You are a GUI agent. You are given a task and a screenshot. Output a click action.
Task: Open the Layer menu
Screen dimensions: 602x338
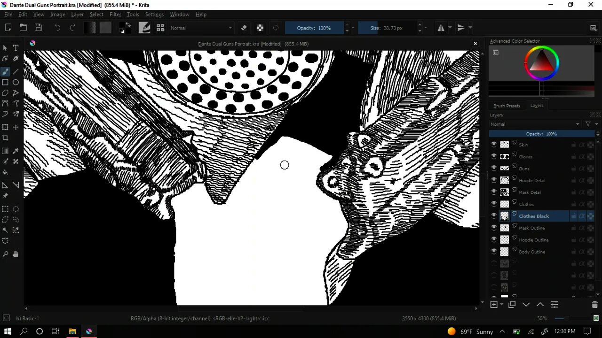coord(78,15)
